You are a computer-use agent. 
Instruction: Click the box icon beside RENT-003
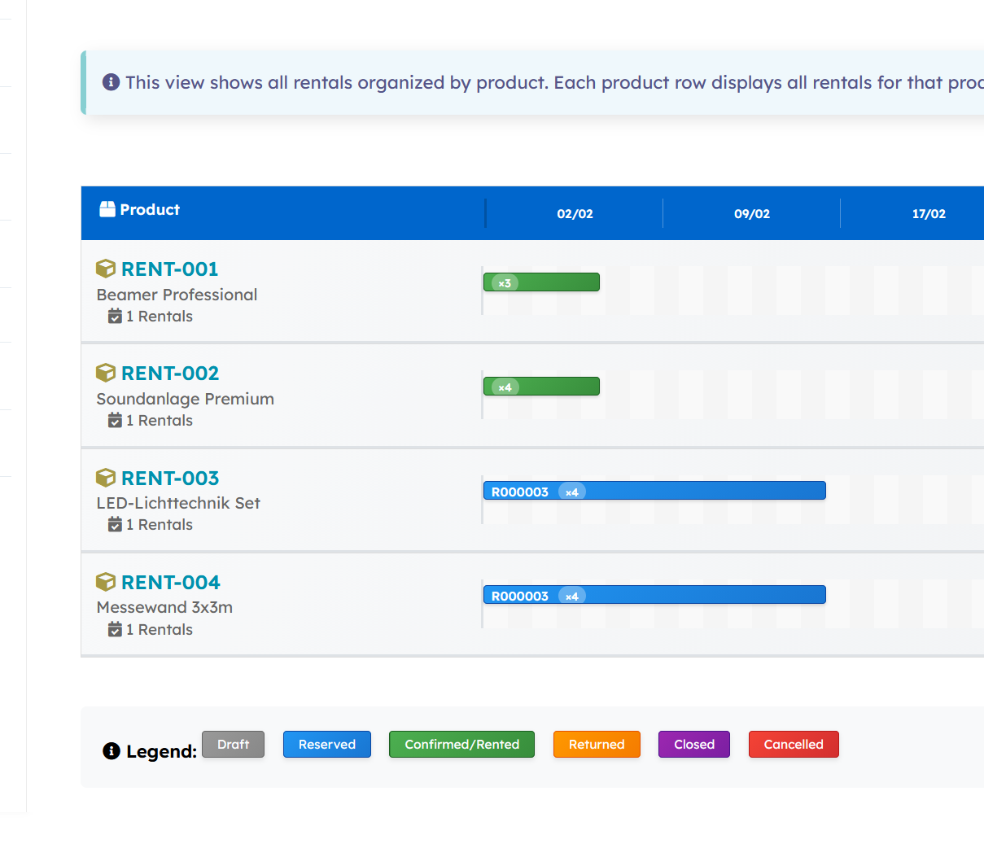tap(106, 478)
